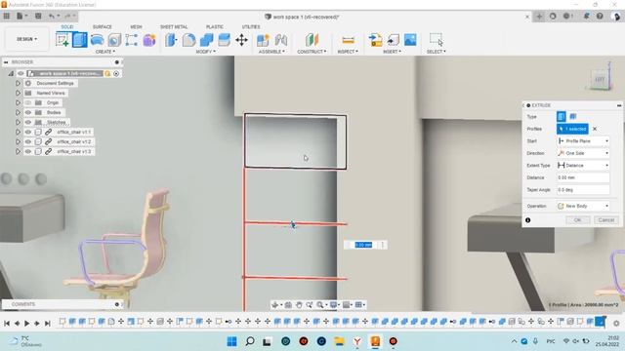Screen dimensions: 625x351
Task: Open the Modify menu
Action: coord(206,52)
